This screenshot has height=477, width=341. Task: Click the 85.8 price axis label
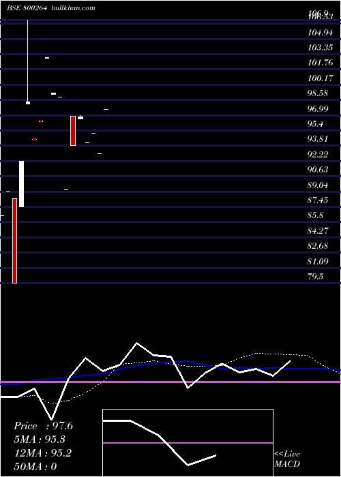pos(315,215)
